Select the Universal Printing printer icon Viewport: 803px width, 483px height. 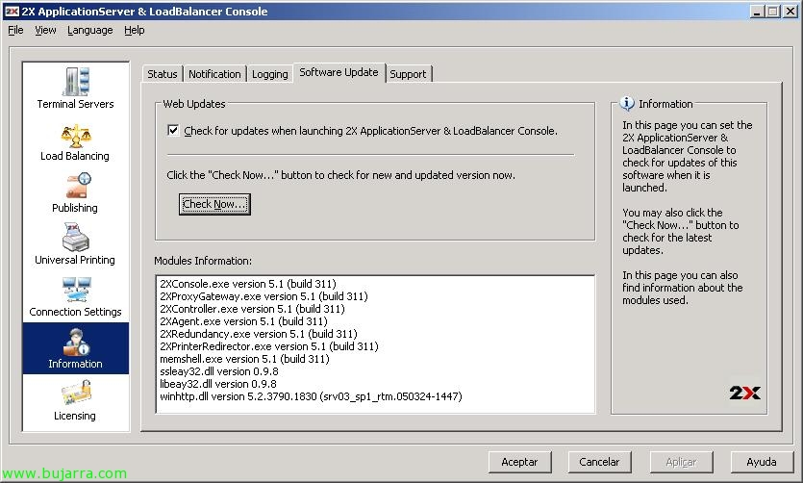point(75,237)
